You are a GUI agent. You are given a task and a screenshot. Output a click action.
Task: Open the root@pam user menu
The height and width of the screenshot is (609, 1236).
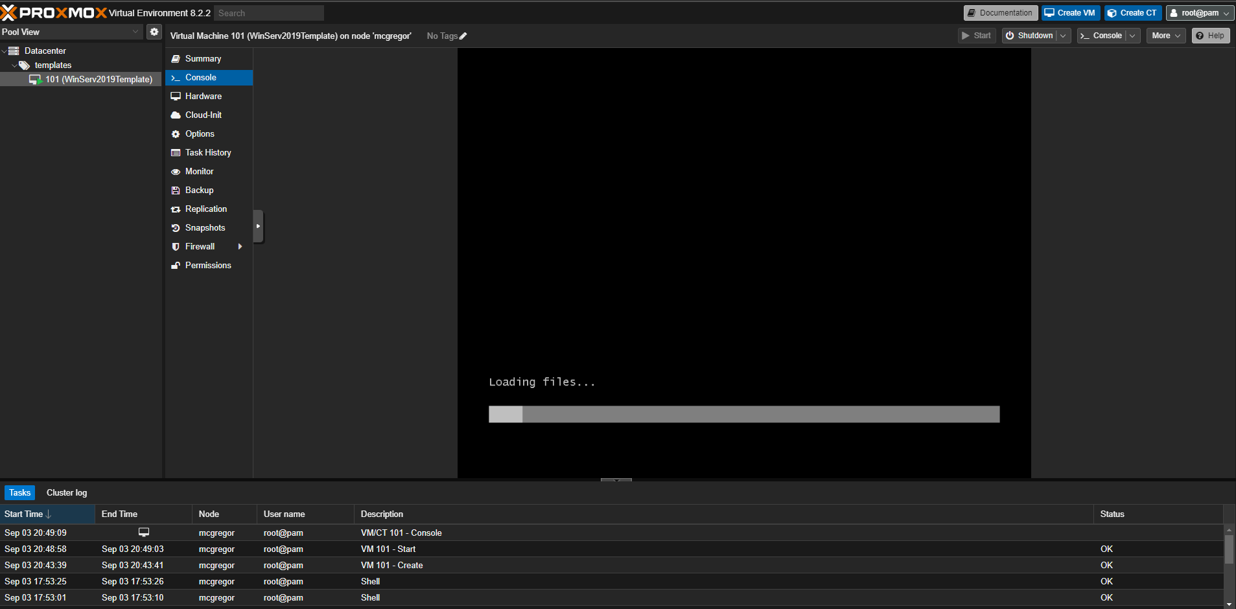1200,13
